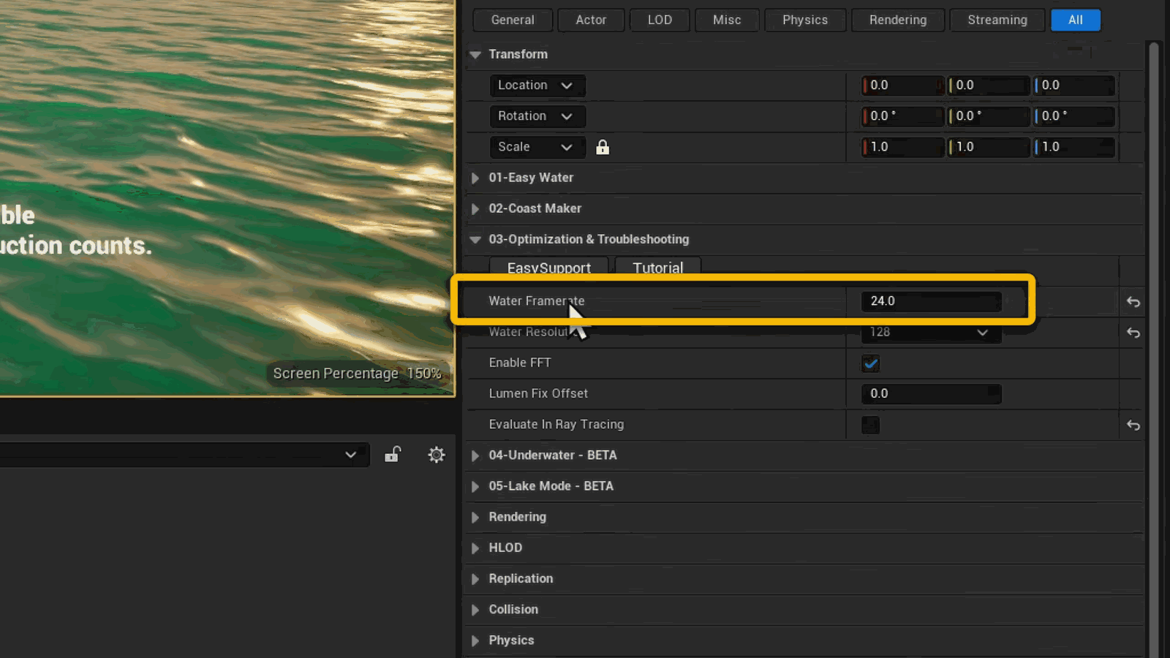
Task: Expand the 05-Lake Mode - BETA section
Action: (475, 486)
